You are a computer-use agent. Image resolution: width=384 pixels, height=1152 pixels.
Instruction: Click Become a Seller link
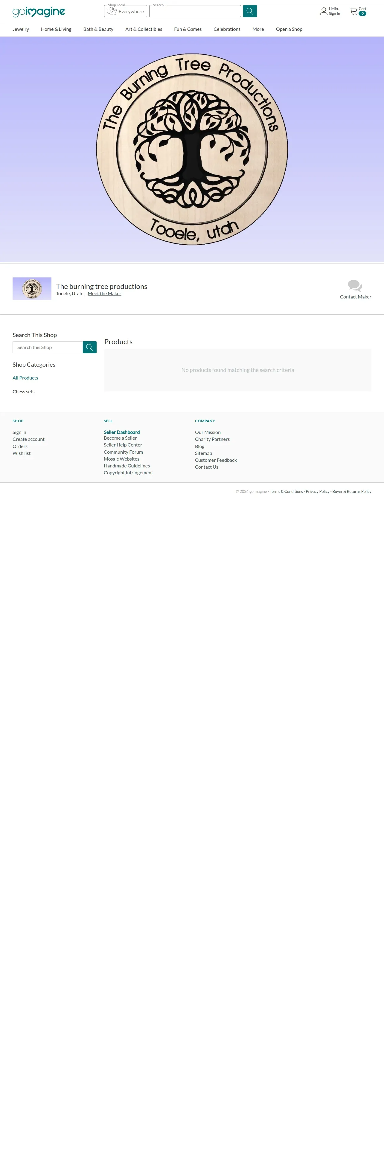[x=120, y=438]
